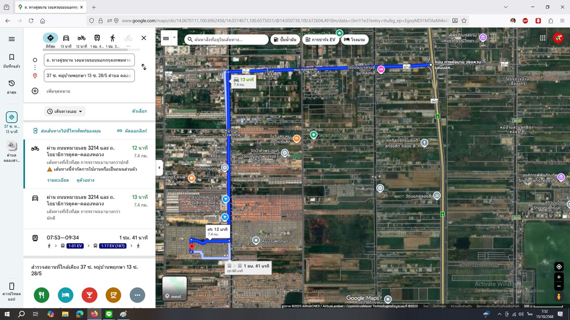Open the ล่าสุด (Recents) sidebar tab
570x320 pixels.
(x=11, y=86)
